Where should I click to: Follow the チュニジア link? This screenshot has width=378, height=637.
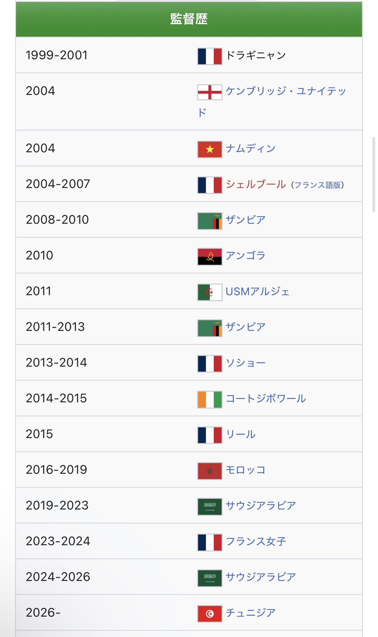(250, 613)
